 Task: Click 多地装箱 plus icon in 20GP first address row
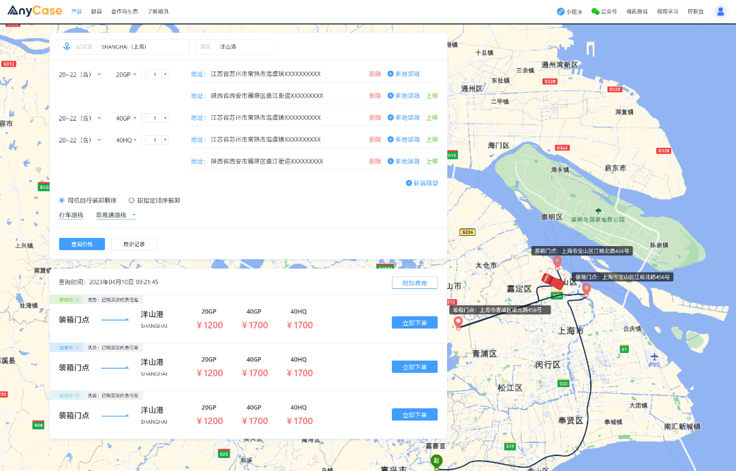(390, 74)
